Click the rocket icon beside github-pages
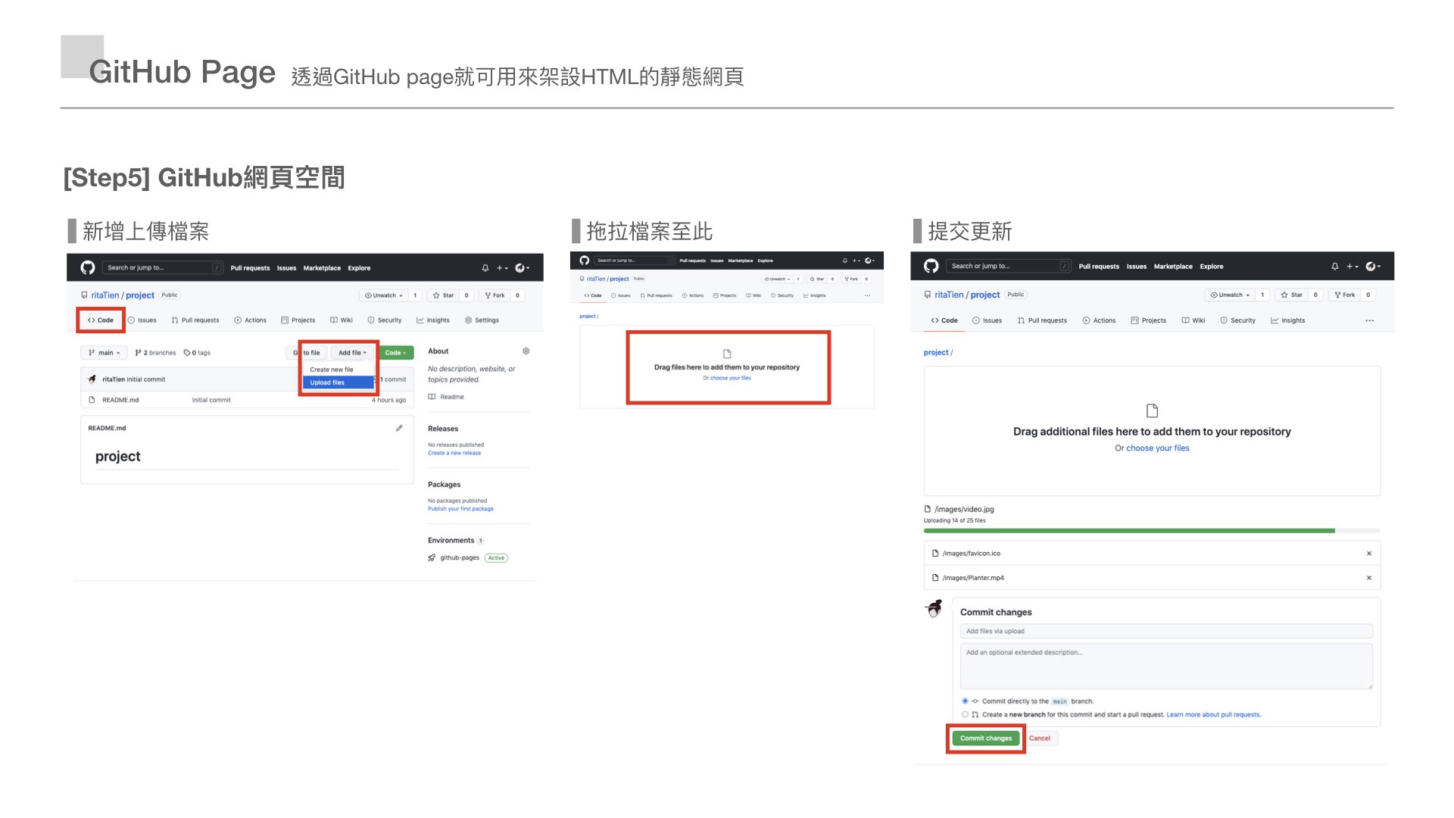This screenshot has width=1454, height=818. (x=432, y=558)
